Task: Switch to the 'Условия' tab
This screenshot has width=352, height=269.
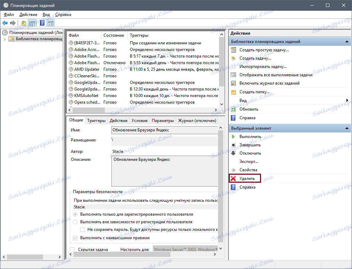Action: pos(140,121)
